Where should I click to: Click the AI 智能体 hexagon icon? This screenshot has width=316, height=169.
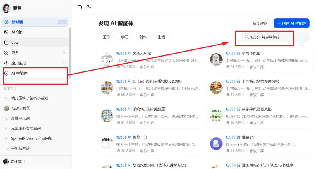[6, 74]
